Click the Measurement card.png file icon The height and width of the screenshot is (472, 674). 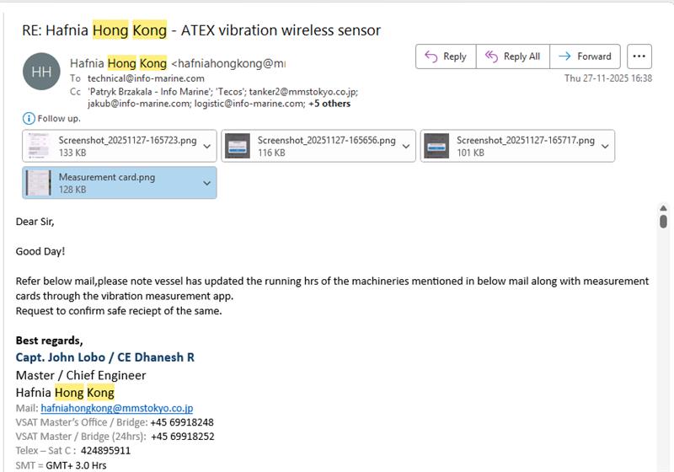[x=38, y=183]
